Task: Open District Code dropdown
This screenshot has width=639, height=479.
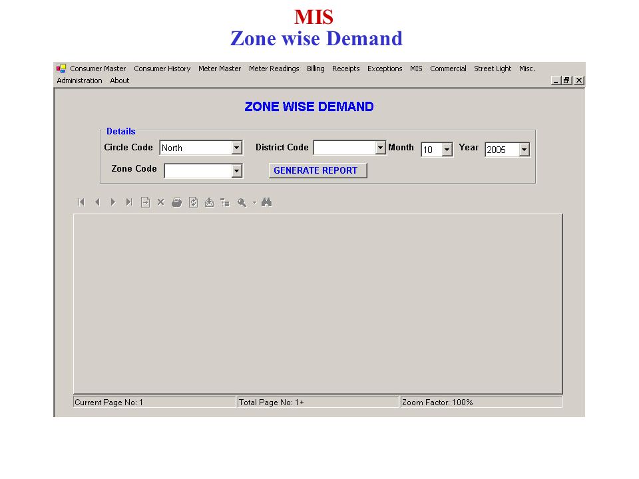Action: click(x=380, y=148)
